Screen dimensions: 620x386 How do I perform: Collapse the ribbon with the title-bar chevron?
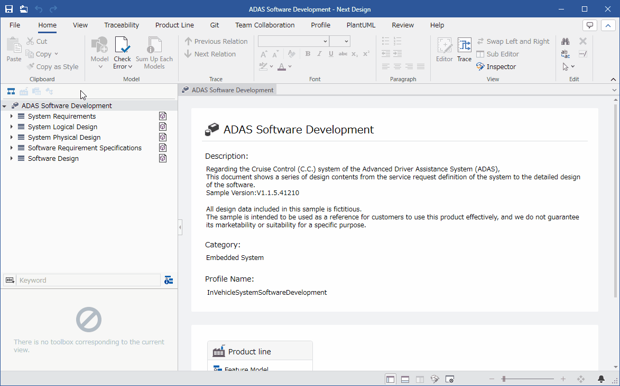coord(608,25)
